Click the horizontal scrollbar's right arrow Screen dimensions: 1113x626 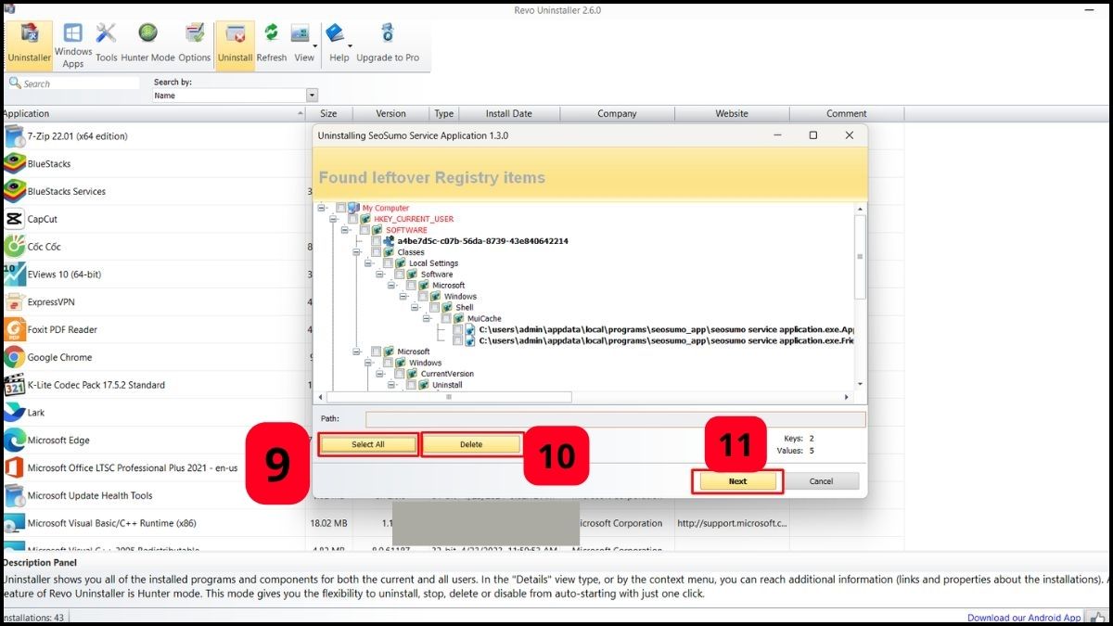pos(846,397)
